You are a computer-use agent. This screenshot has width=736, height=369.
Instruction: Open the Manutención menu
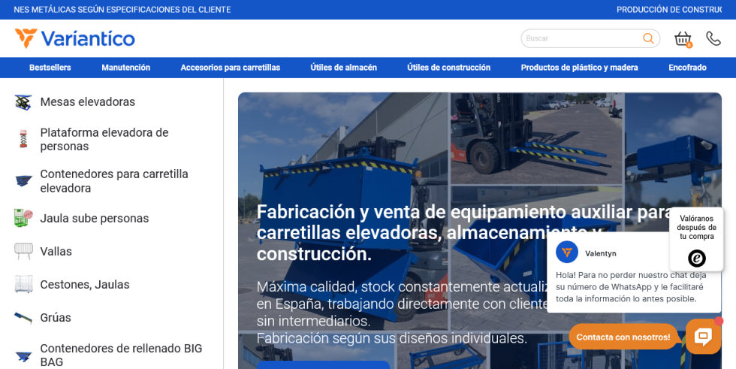tap(125, 68)
